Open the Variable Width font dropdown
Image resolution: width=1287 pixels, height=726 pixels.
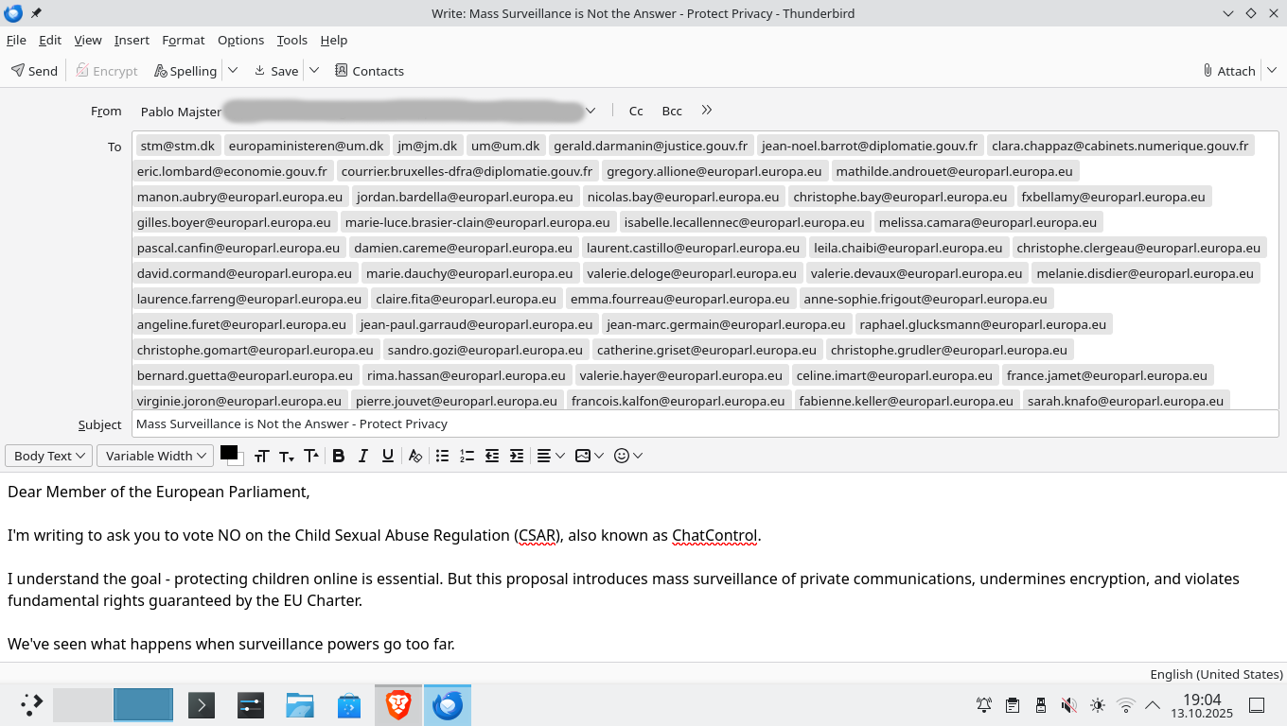[x=155, y=456]
